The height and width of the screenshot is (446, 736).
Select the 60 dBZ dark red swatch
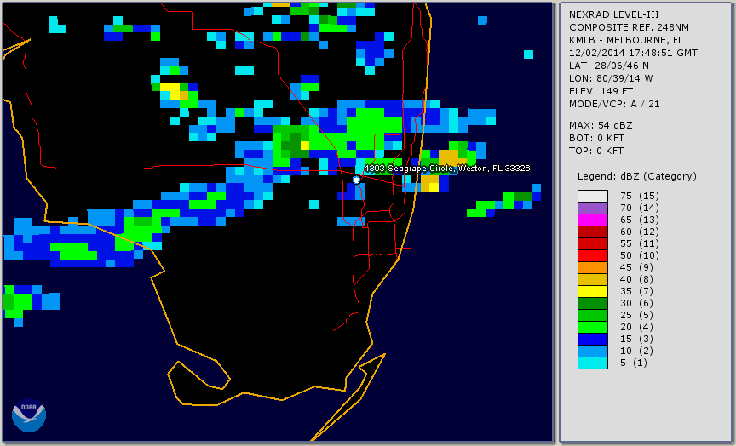592,232
